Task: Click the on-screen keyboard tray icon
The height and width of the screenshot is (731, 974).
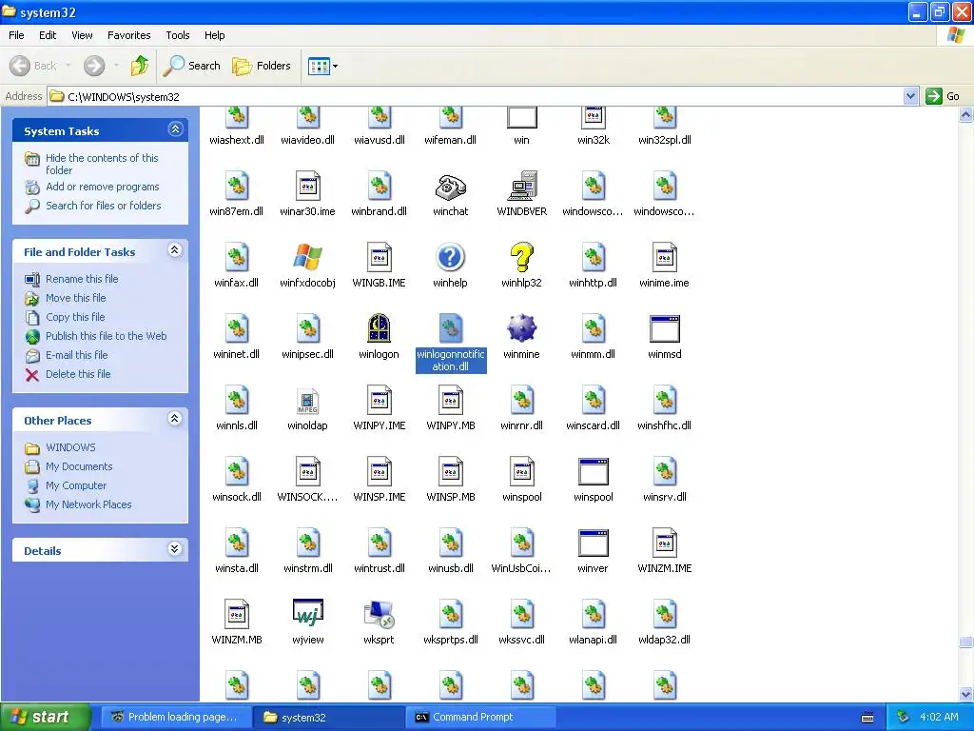Action: [867, 718]
